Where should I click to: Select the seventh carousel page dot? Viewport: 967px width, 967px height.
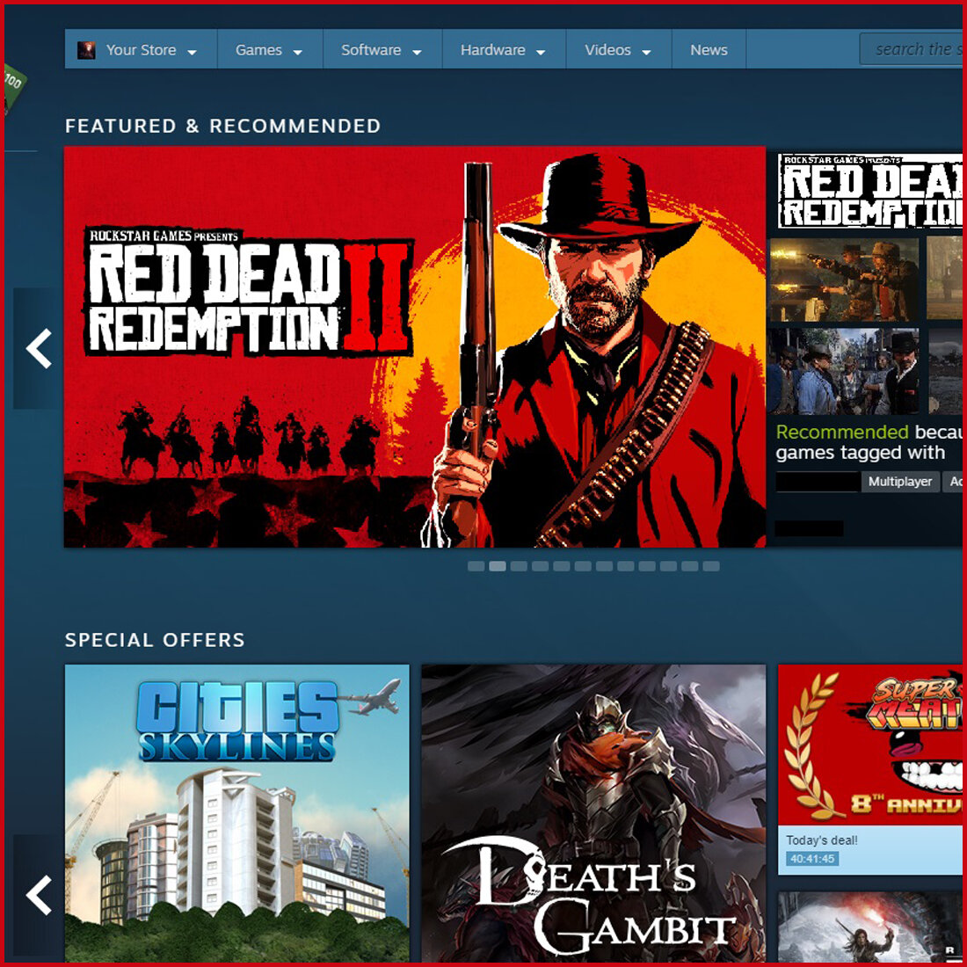click(x=605, y=566)
